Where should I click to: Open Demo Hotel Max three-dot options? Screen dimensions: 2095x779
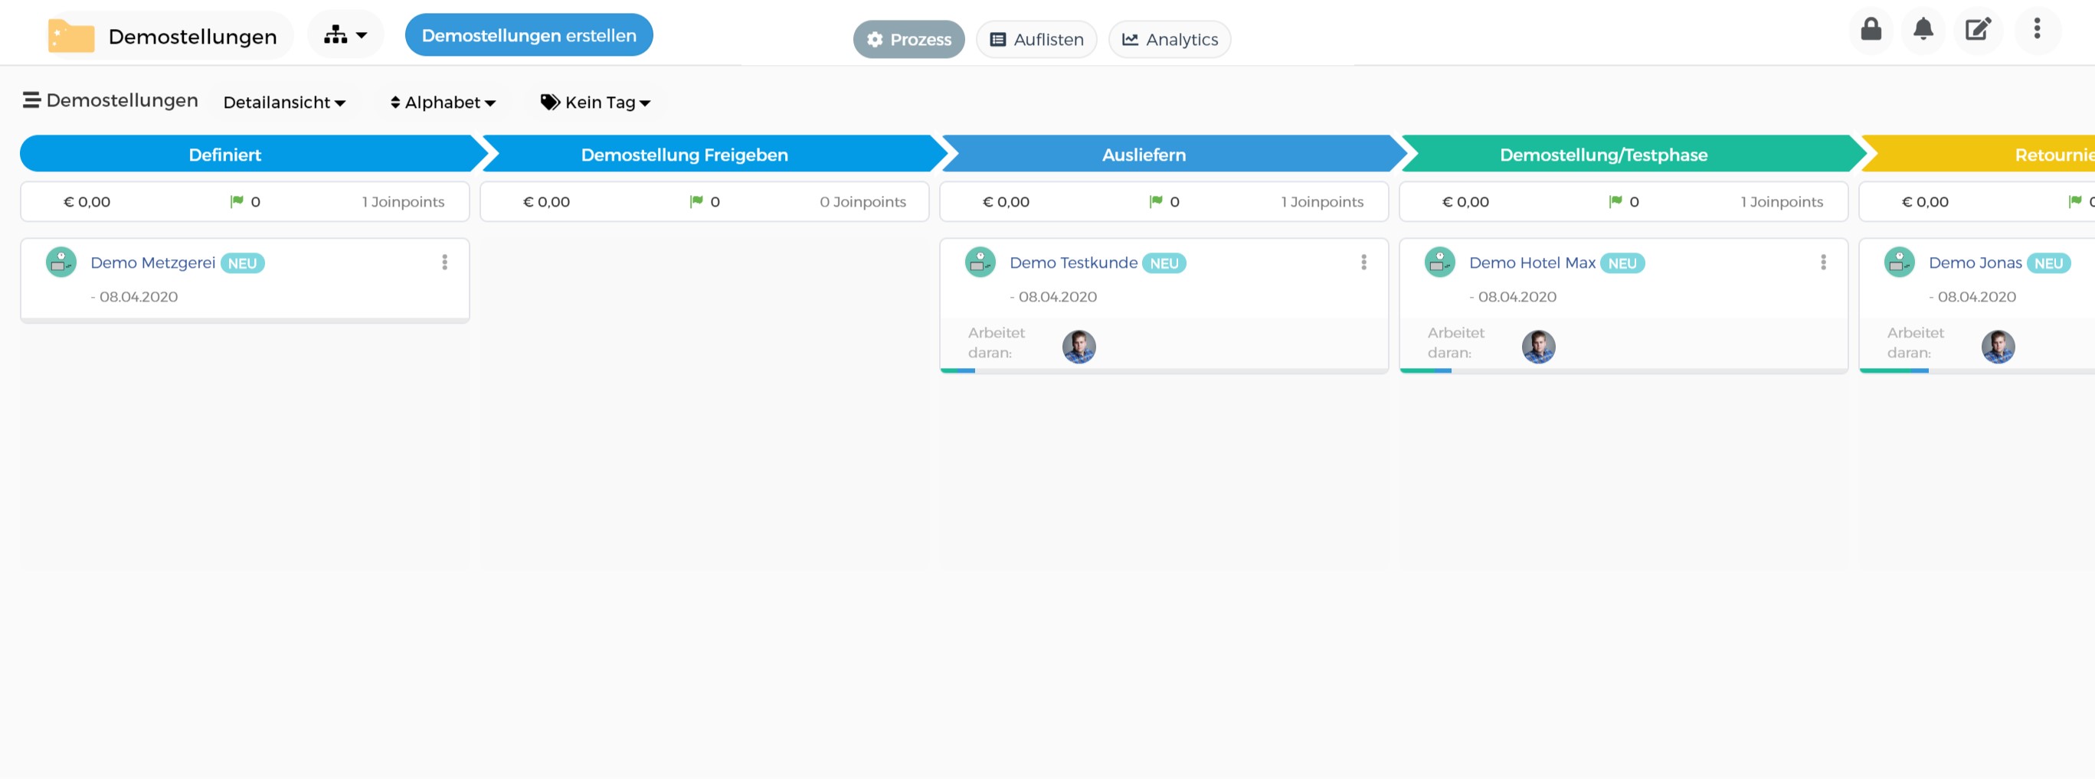pyautogui.click(x=1823, y=262)
